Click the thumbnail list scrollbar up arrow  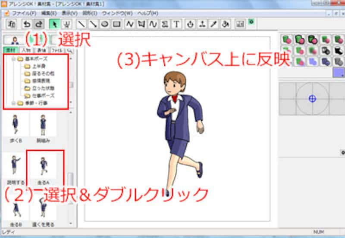pos(71,113)
